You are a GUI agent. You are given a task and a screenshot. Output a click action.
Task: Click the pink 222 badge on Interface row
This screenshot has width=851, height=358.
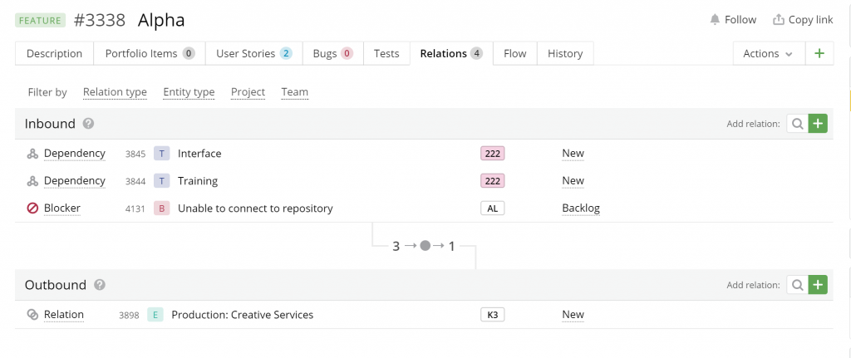click(x=492, y=154)
